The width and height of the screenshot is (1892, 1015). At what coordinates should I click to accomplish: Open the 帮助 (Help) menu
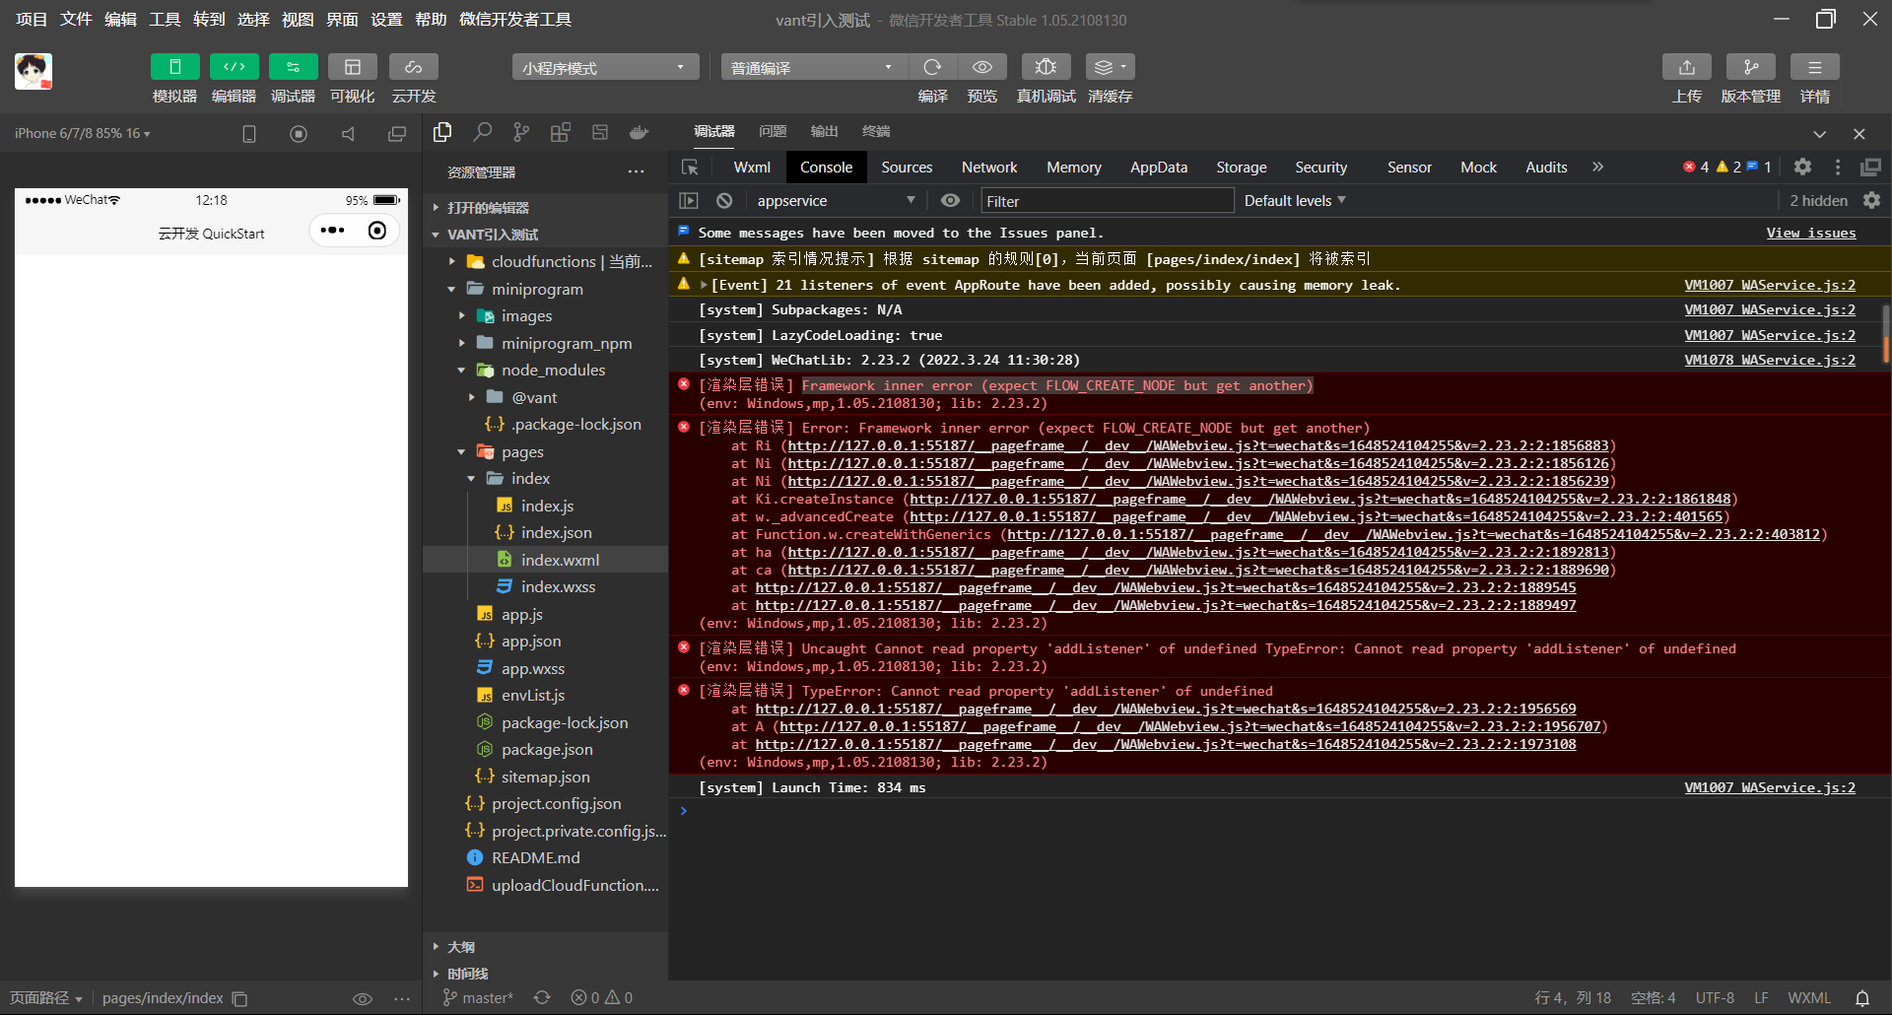(431, 20)
